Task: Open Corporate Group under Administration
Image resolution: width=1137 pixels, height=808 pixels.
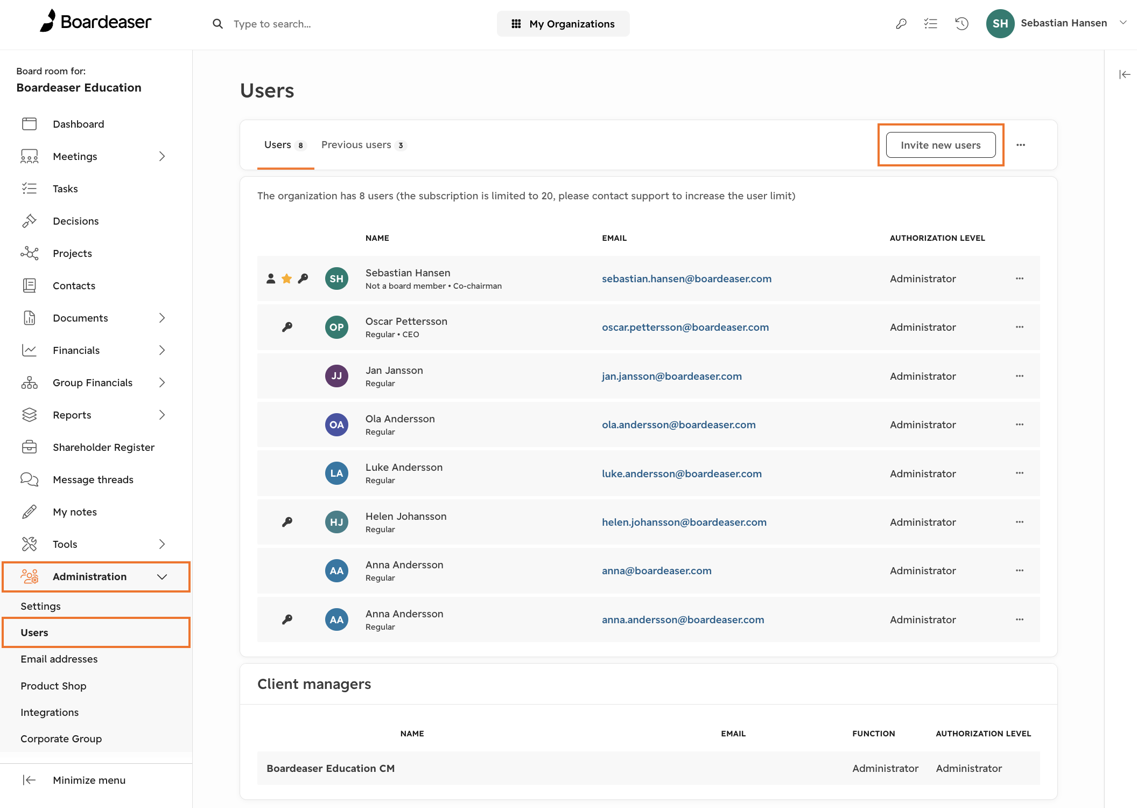Action: 61,739
